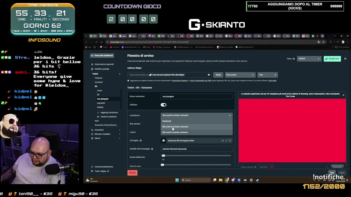Click the Vedi guida link
This screenshot has height=197, width=351.
[272, 81]
